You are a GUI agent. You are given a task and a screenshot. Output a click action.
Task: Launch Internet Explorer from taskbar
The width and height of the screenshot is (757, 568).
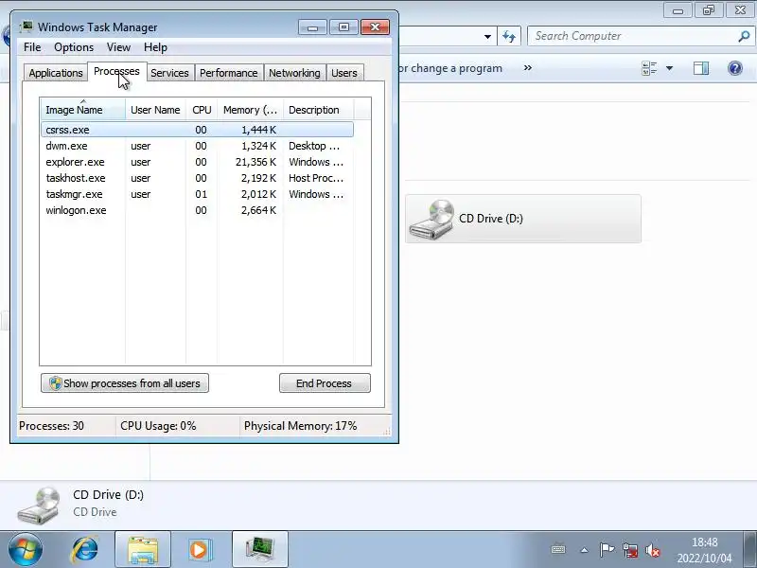point(85,550)
